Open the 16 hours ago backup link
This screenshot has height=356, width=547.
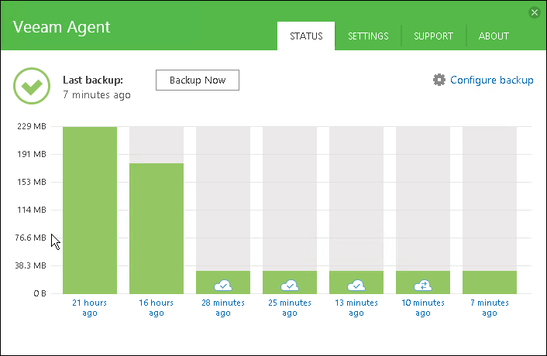point(157,307)
